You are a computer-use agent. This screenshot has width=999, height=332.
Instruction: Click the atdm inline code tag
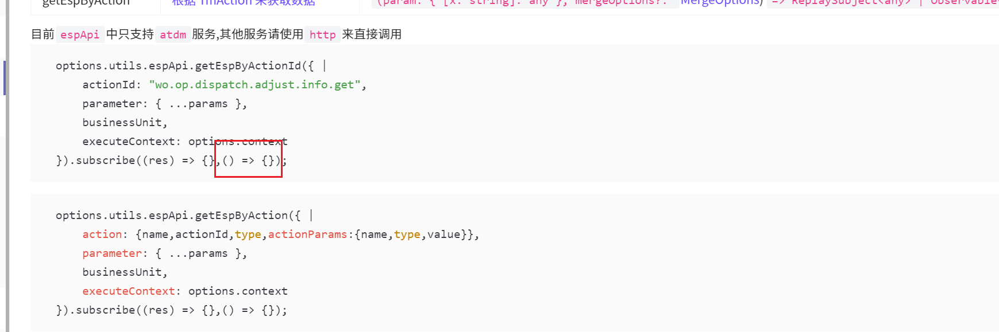click(173, 34)
